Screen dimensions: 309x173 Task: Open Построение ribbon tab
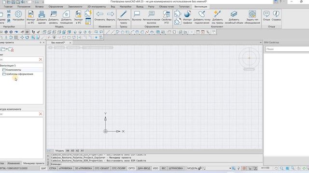point(24,7)
